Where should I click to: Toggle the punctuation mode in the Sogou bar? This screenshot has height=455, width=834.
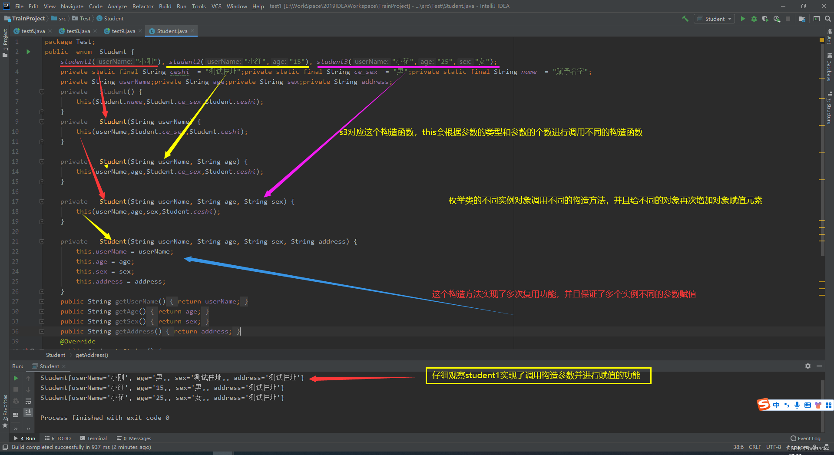coord(787,405)
